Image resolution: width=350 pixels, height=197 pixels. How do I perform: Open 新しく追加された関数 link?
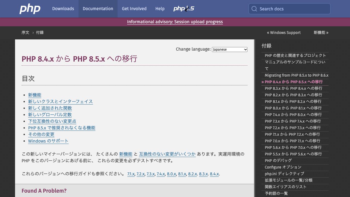tap(50, 108)
